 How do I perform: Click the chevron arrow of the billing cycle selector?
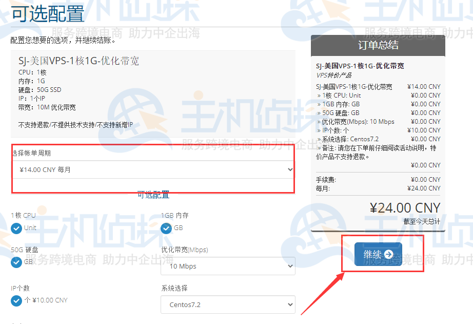[290, 169]
